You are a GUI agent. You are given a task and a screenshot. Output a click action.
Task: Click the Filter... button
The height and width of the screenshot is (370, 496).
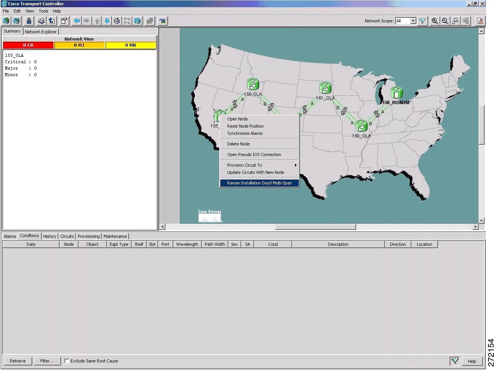[47, 361]
